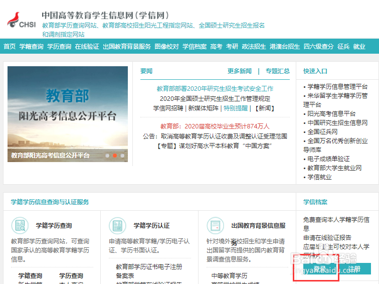Open 电子成绩单验证 quick link
Viewport: 379px width, 284px height.
328,159
